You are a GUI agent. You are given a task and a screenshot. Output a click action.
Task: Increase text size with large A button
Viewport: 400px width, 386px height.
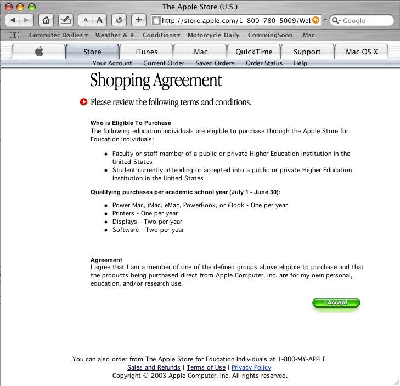(x=99, y=20)
